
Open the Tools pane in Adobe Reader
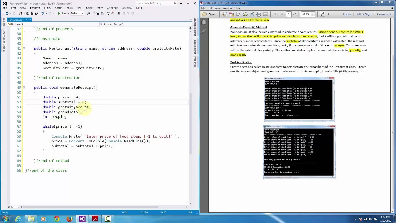346,14
